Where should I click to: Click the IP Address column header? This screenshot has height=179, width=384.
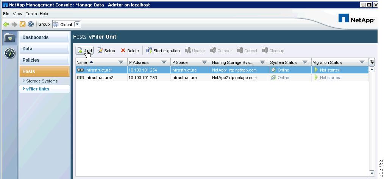(149, 62)
